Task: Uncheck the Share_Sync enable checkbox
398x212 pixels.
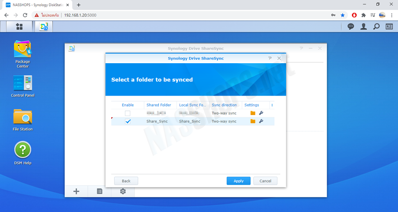Action: click(x=128, y=122)
